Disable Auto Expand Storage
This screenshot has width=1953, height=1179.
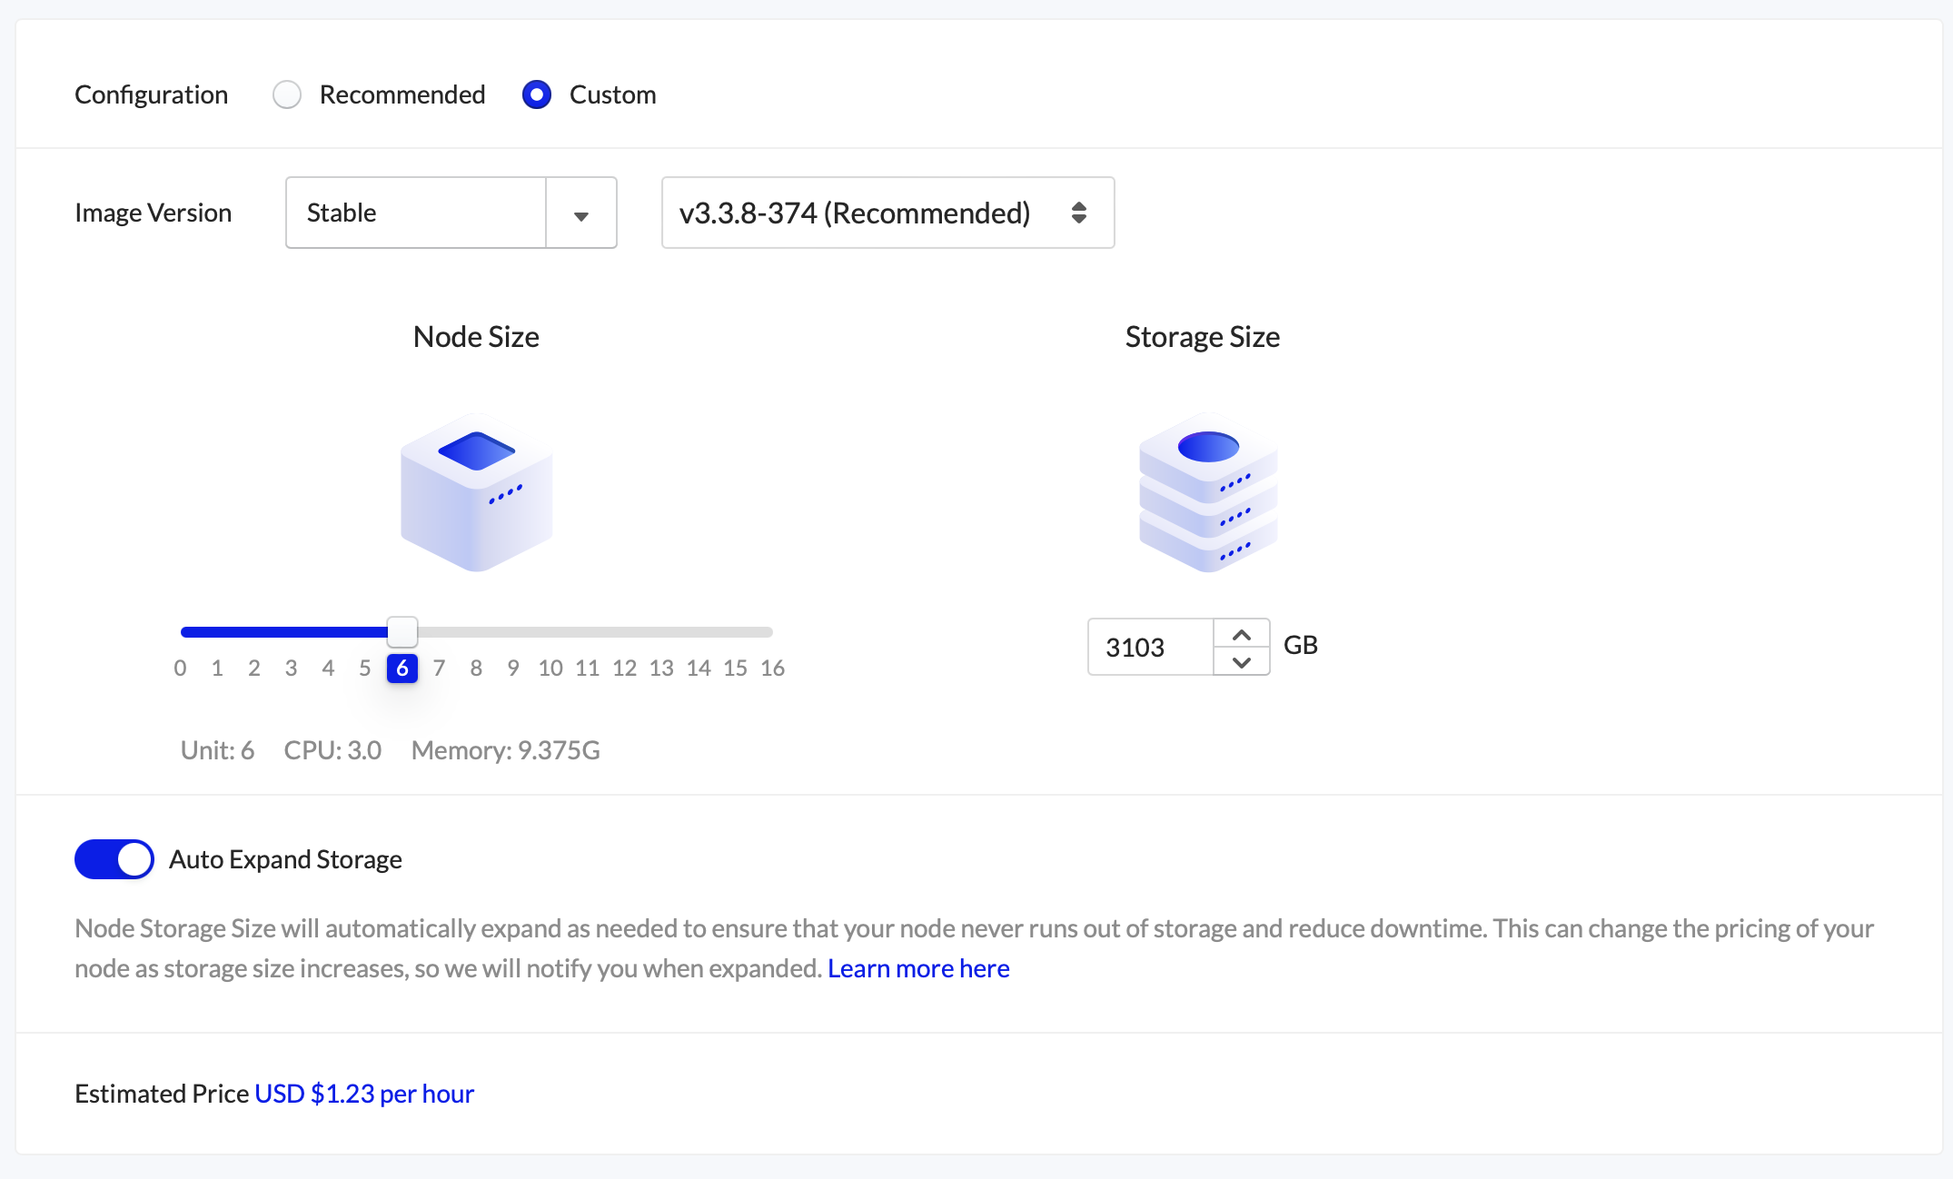(x=114, y=858)
